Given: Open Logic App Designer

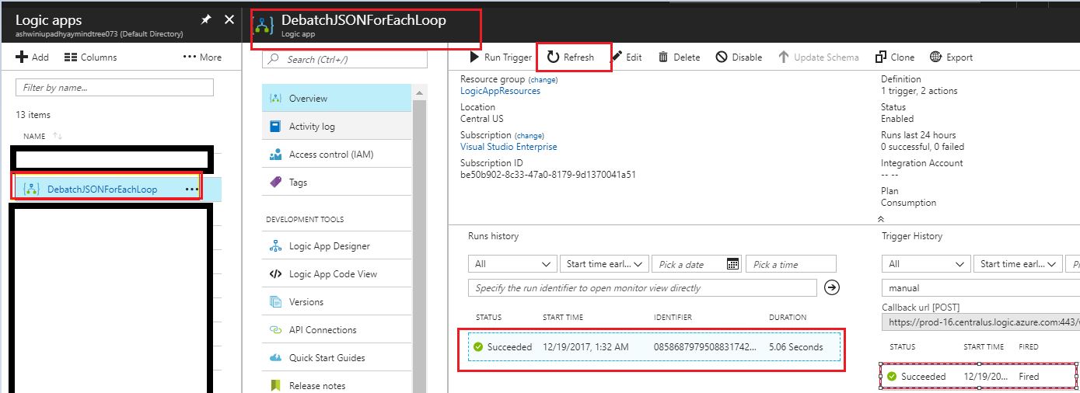Looking at the screenshot, I should click(x=336, y=246).
